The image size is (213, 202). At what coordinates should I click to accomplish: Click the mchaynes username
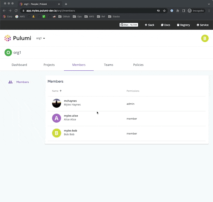(70, 101)
